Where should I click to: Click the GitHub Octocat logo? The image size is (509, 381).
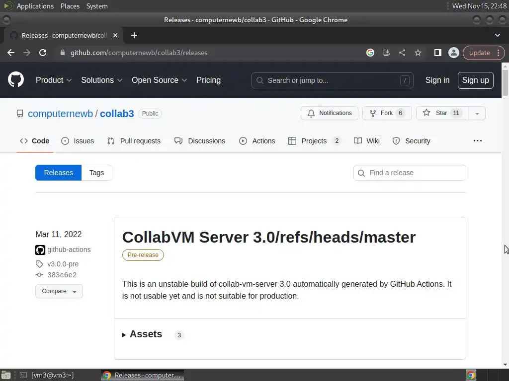tap(16, 80)
